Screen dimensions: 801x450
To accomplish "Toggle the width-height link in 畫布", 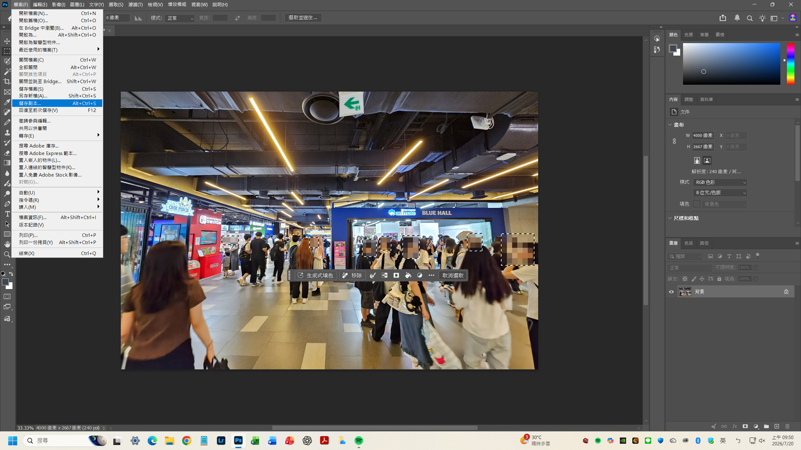I will coord(674,141).
